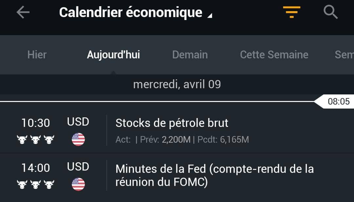The height and width of the screenshot is (202, 354).
Task: Tap bull importance icons for 10:30 event
Action: click(x=36, y=140)
